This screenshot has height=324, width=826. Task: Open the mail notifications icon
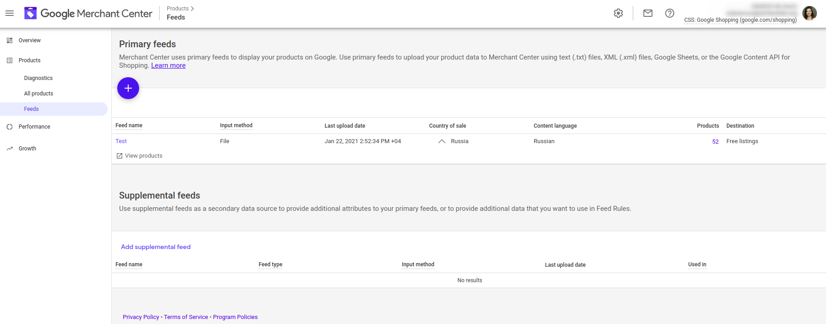(648, 13)
